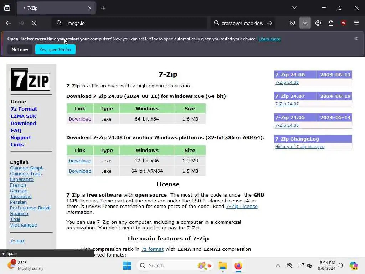Switch language to Vietnamese
The image size is (365, 274).
24,225
